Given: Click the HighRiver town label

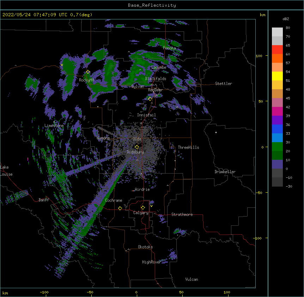Looking at the screenshot, I should click(152, 262).
